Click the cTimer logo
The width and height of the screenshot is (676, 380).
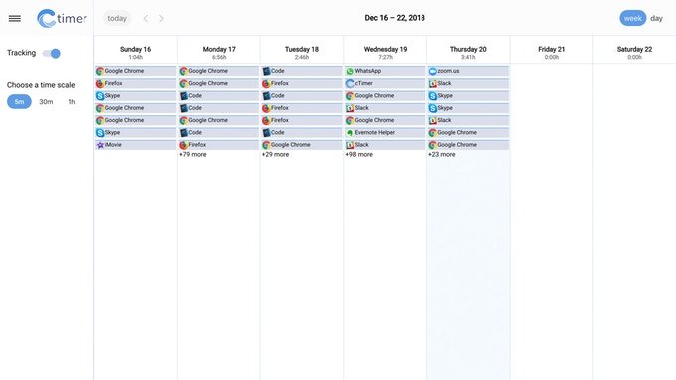point(62,18)
